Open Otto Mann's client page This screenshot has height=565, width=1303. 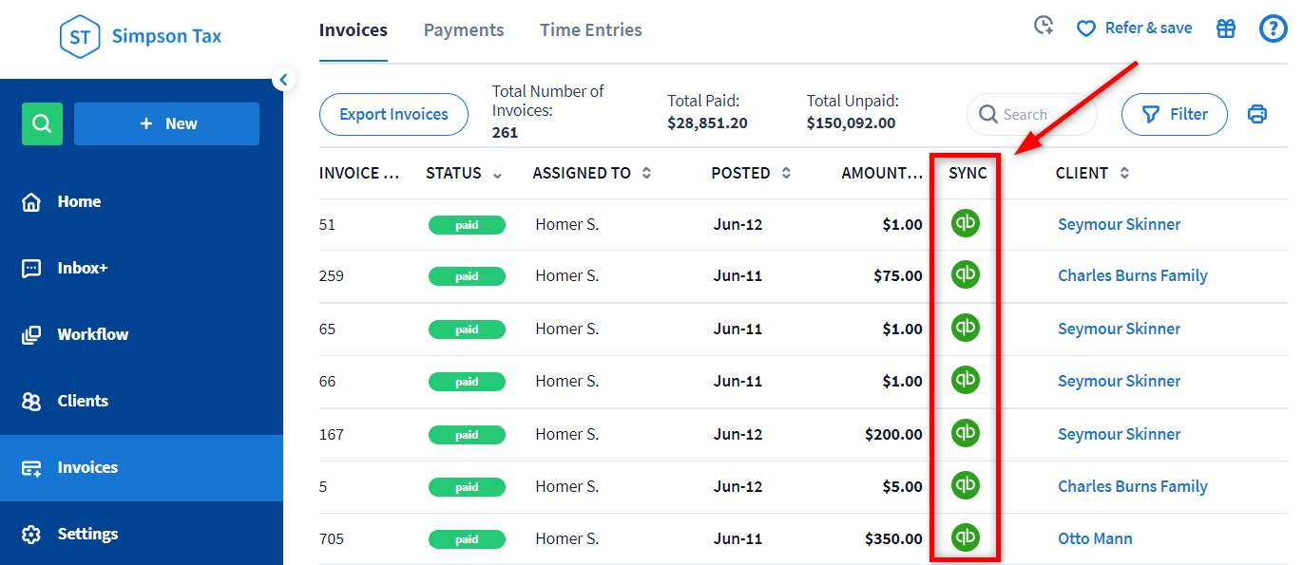(1094, 537)
